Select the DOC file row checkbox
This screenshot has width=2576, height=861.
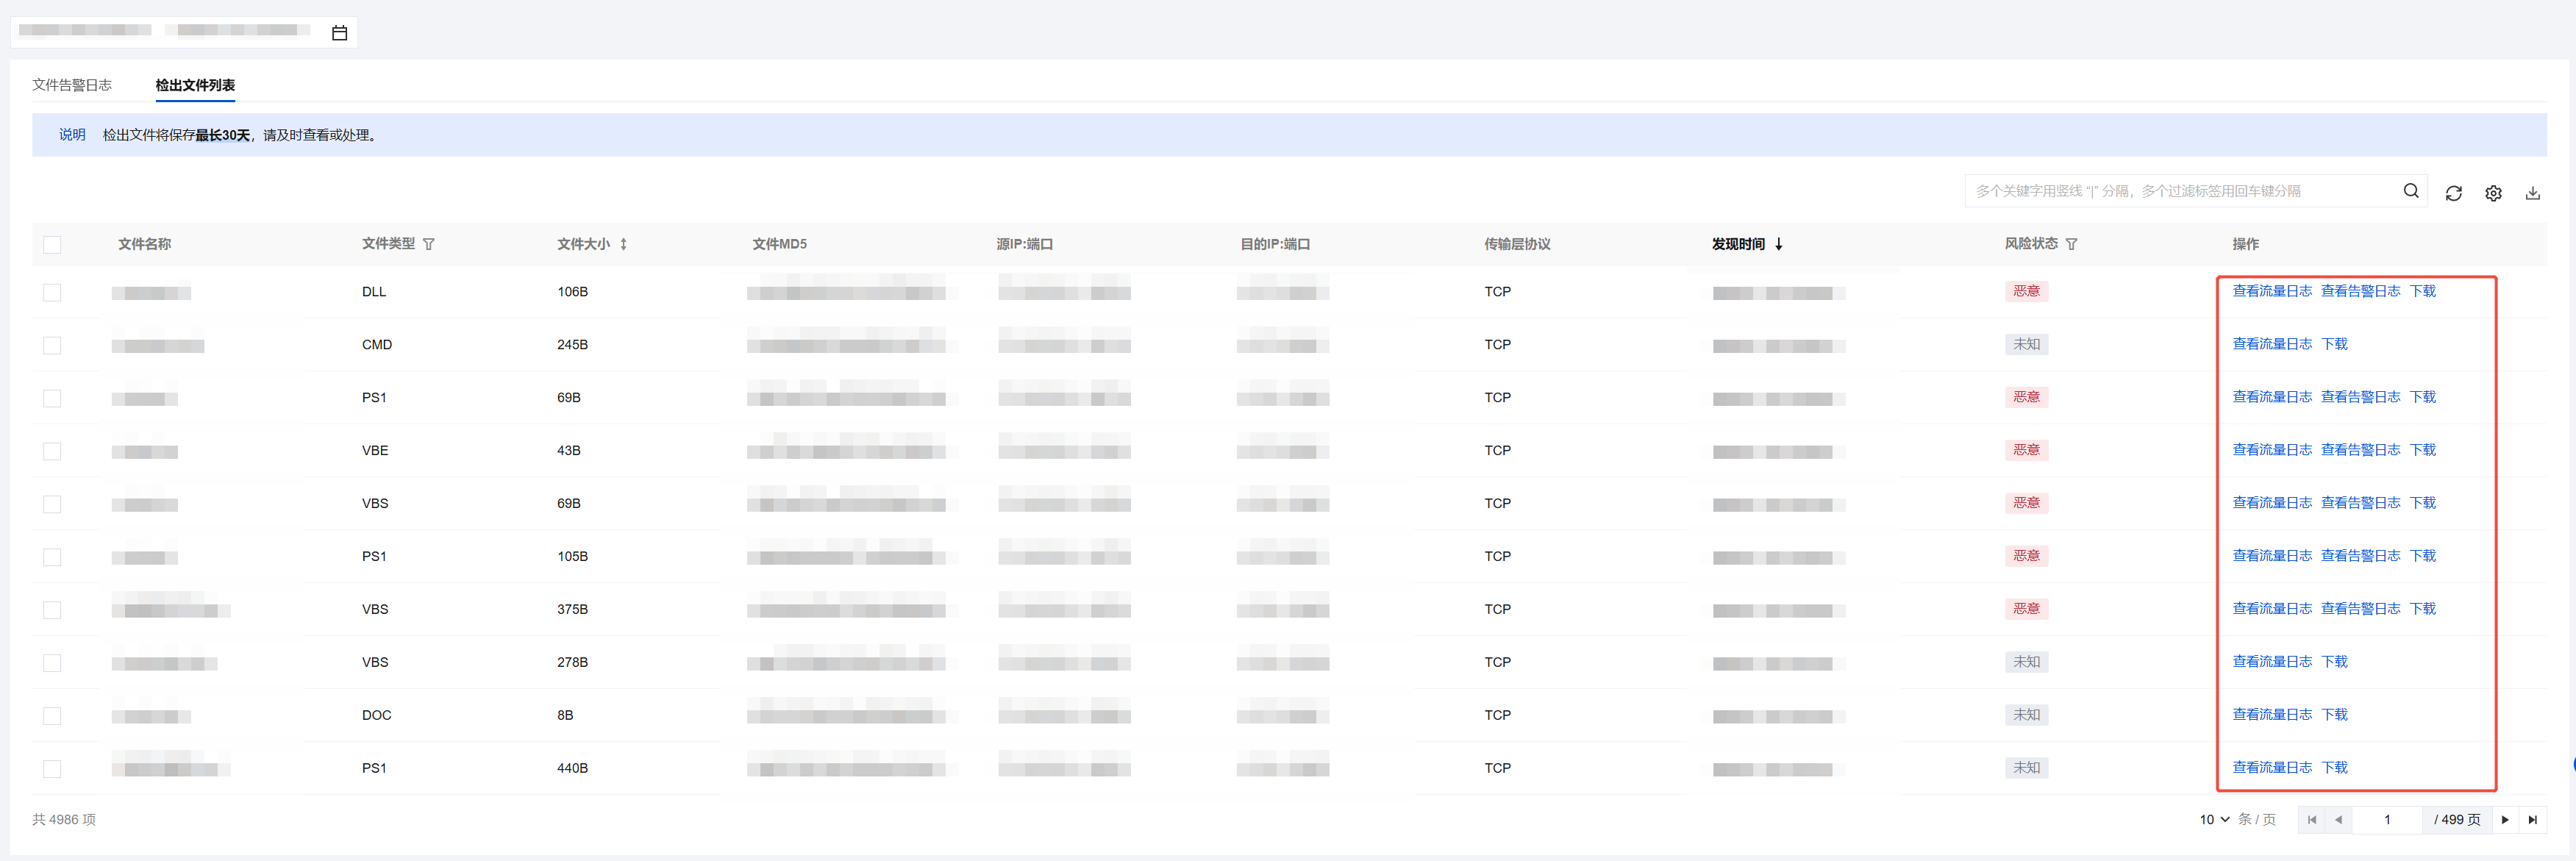click(52, 715)
